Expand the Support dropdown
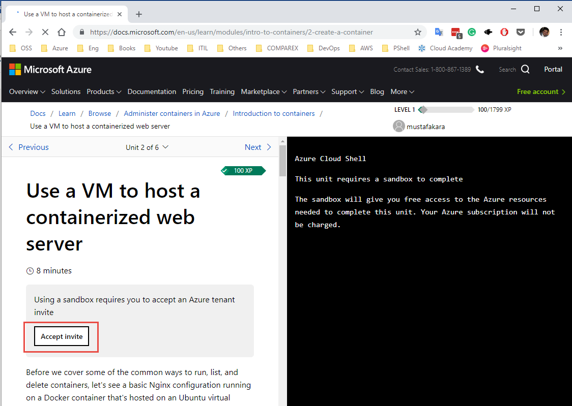Viewport: 572px width, 406px height. coord(348,92)
